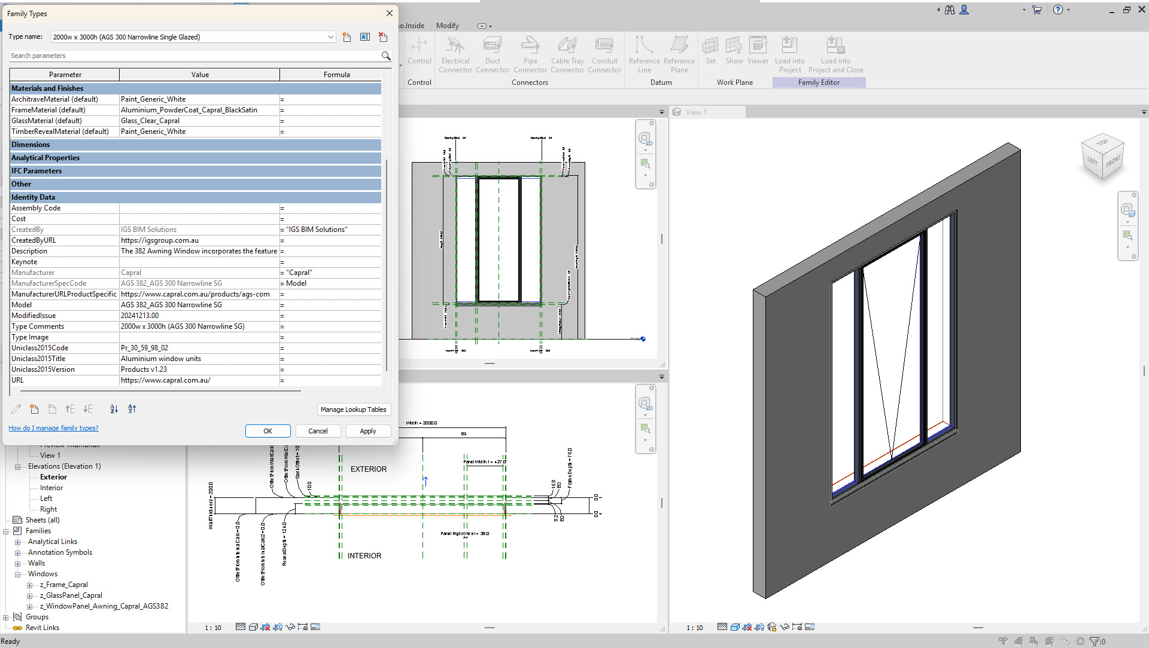1149x648 pixels.
Task: Open 'How do I manage family types?' link
Action: [x=53, y=428]
